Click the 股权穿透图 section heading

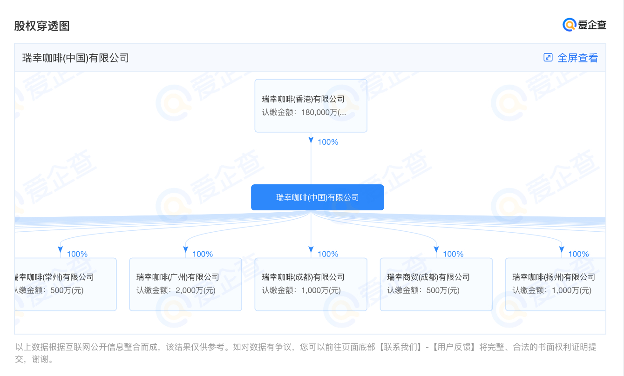(x=42, y=26)
